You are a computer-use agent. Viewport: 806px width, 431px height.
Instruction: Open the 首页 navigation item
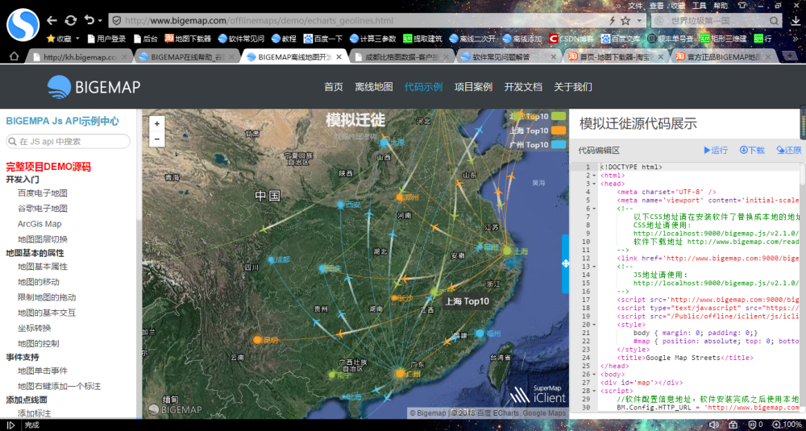(x=334, y=87)
